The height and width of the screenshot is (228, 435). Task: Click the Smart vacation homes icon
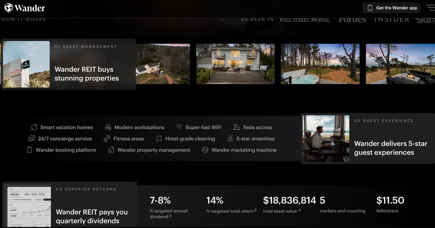34,127
